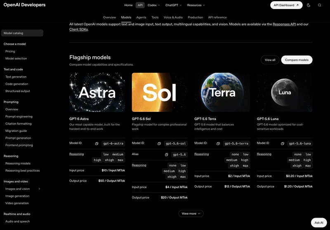330x230 pixels.
Task: Click '$0.20 / Input MTok' price text
Action: (x=299, y=176)
